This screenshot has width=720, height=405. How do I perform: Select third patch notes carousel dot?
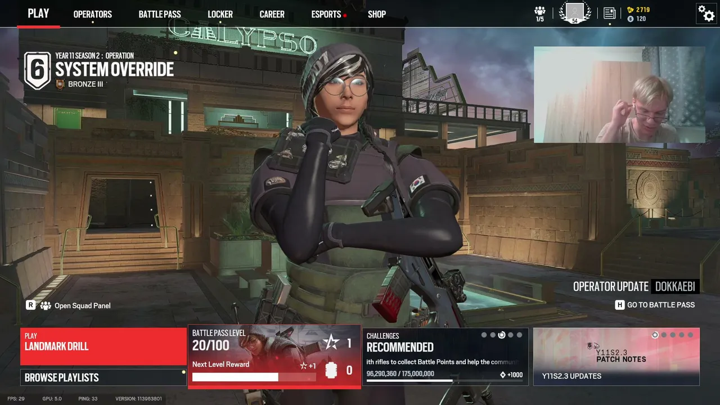pos(673,335)
